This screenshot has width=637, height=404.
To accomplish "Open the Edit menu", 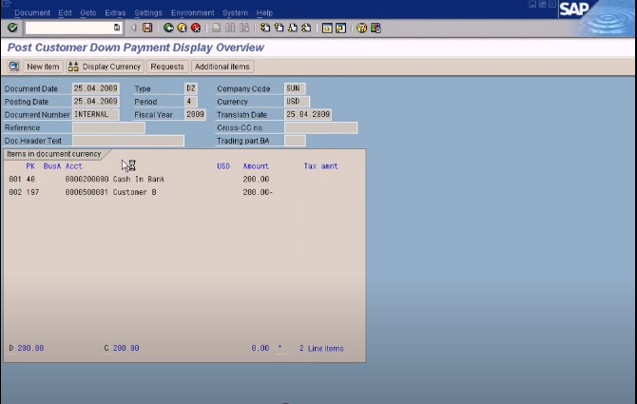I will (65, 13).
